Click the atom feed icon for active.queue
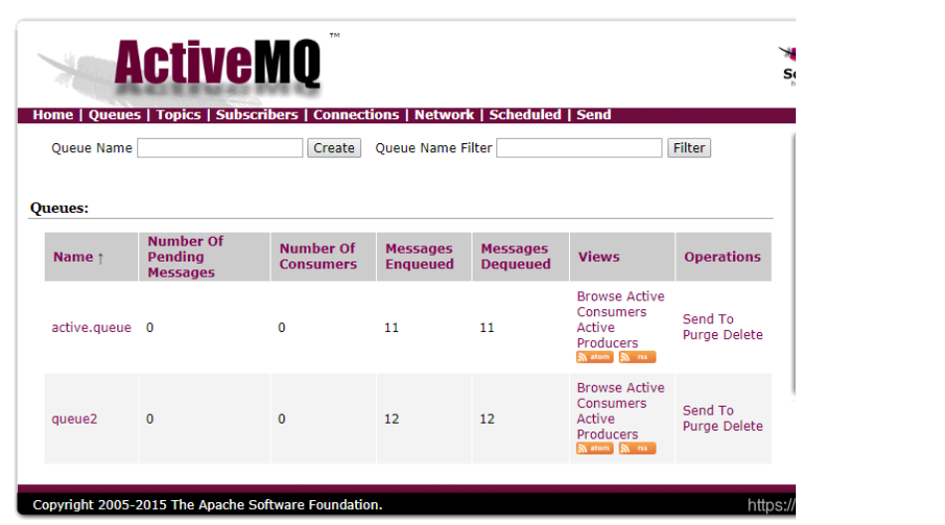The height and width of the screenshot is (525, 945). coord(595,357)
